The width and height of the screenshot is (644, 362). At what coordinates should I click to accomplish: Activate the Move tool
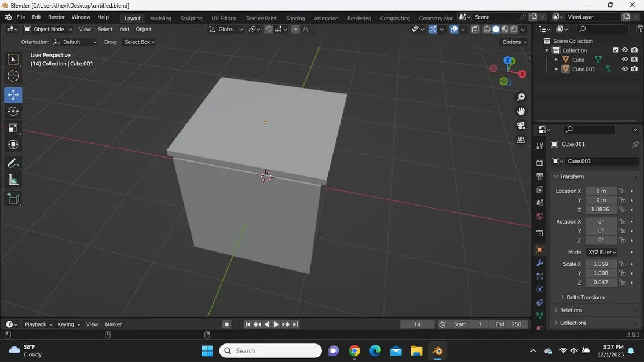pyautogui.click(x=13, y=94)
